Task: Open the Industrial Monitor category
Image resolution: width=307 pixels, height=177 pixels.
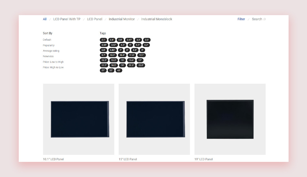Action: (x=122, y=19)
